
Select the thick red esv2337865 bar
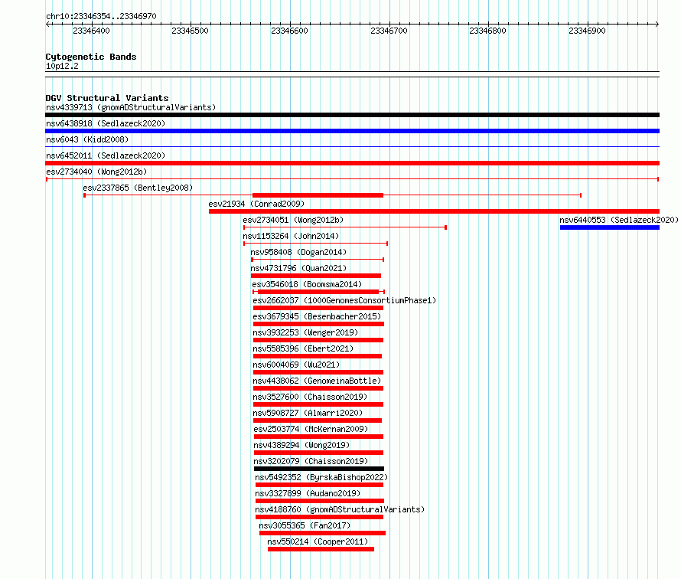[x=318, y=195]
